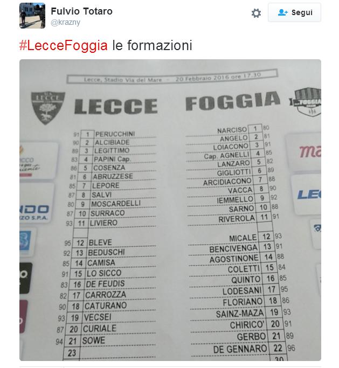Click the FOGGIA team heading in photo
The image size is (339, 368).
point(232,101)
